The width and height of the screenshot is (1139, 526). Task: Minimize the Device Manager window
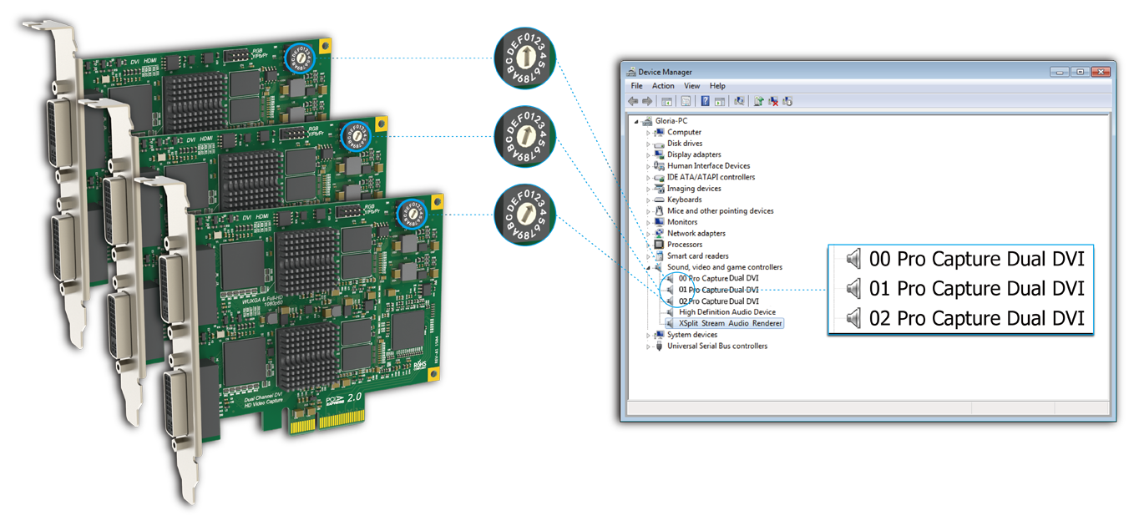click(x=1061, y=72)
